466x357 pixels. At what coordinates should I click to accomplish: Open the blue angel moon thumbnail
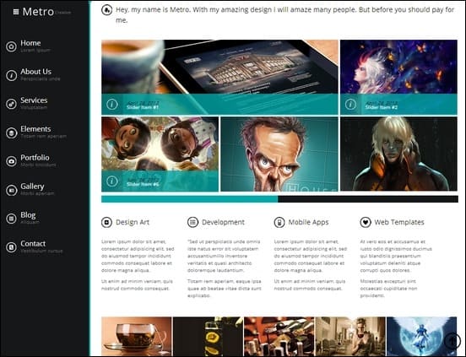pos(422,337)
